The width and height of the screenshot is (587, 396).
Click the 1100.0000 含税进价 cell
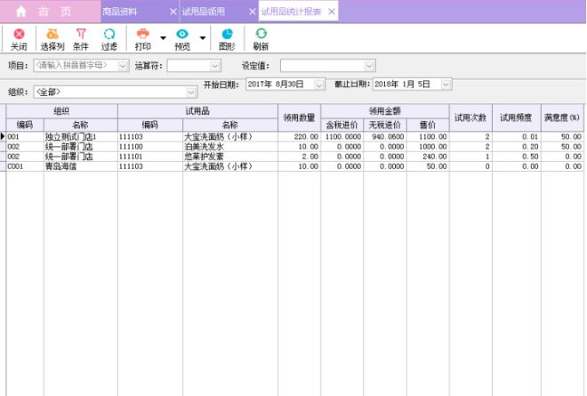pyautogui.click(x=342, y=137)
